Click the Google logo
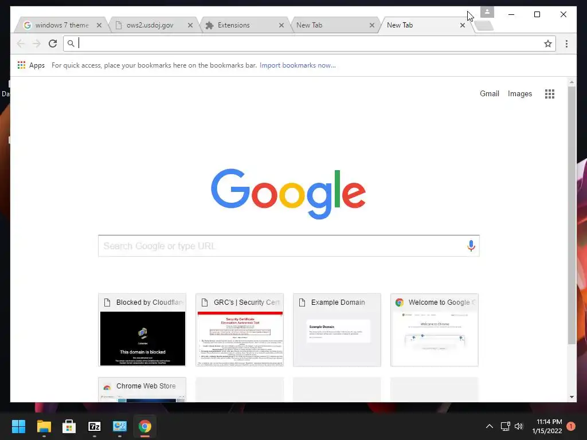Viewport: 587px width, 440px height. tap(288, 194)
